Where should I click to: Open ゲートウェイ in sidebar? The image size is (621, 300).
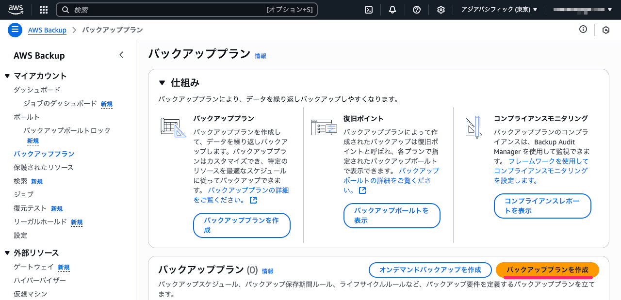33,267
